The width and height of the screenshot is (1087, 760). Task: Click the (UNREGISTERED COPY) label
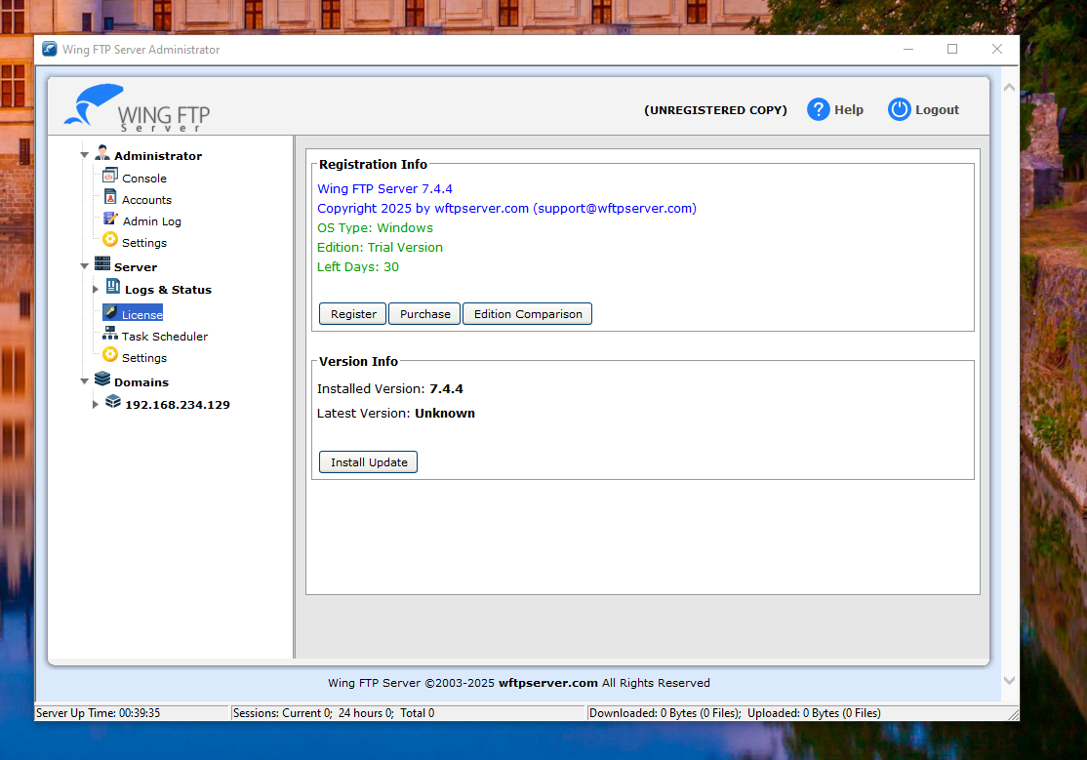click(715, 110)
